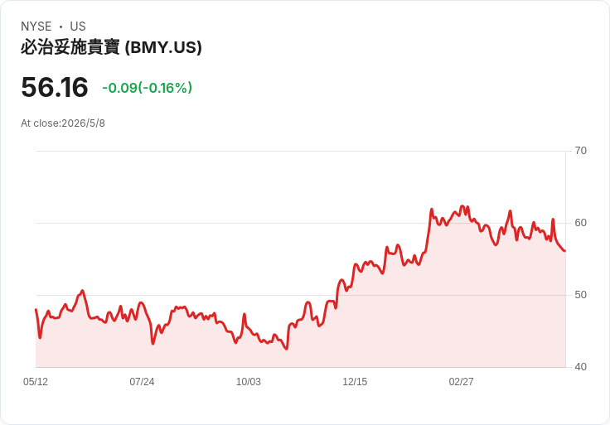
Task: Click the final endpoint of the red price line
Action: click(x=565, y=251)
